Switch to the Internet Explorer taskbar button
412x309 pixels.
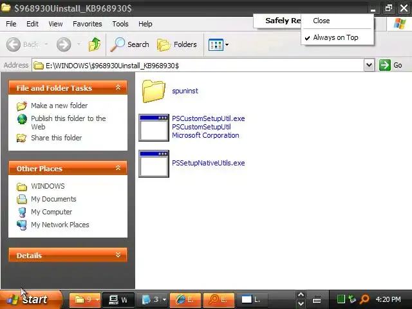click(x=185, y=299)
